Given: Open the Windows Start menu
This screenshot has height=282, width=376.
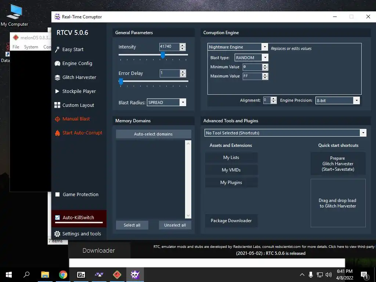Looking at the screenshot, I should click(x=9, y=275).
